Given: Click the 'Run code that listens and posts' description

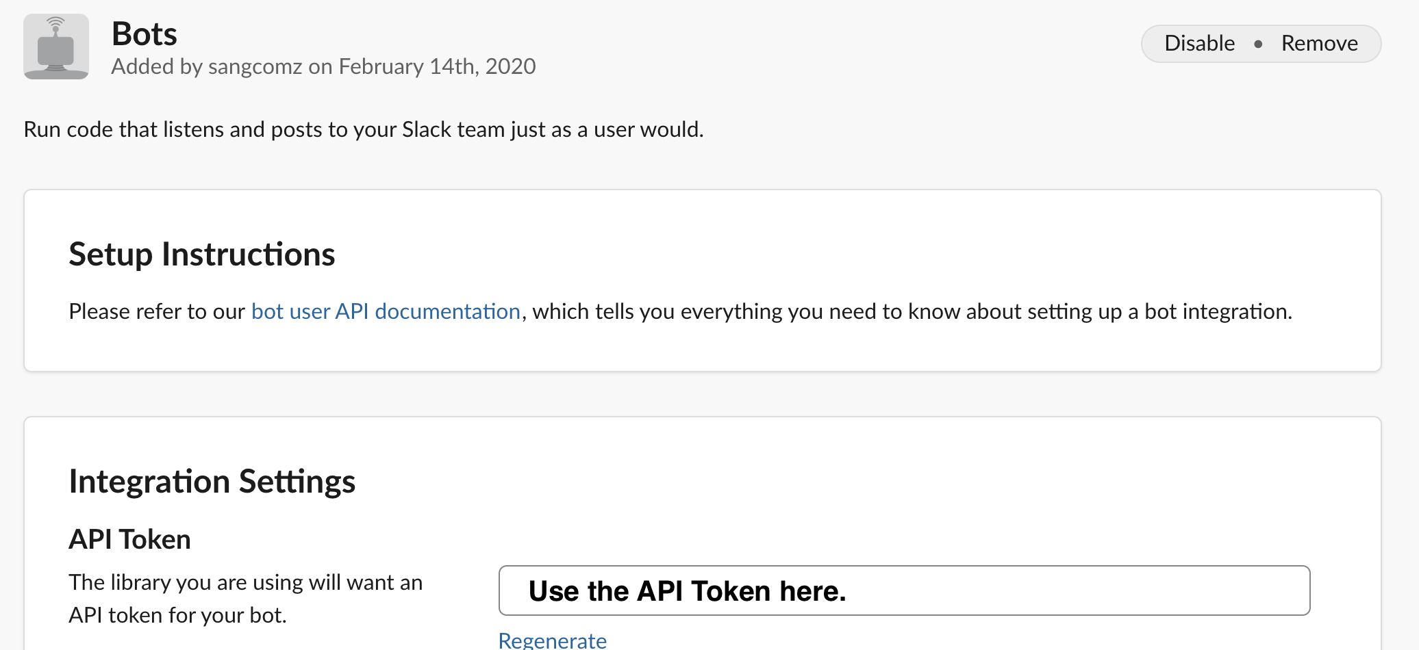Looking at the screenshot, I should 364,129.
